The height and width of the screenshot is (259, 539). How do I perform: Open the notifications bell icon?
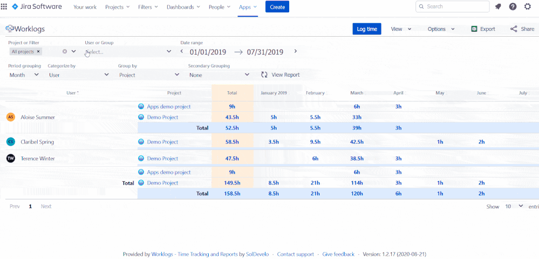click(497, 6)
